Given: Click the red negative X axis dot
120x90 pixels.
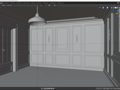Looking at the screenshot, I should pos(115,13).
